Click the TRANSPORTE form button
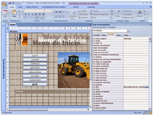The height and width of the screenshot is (115, 153). 35,80
